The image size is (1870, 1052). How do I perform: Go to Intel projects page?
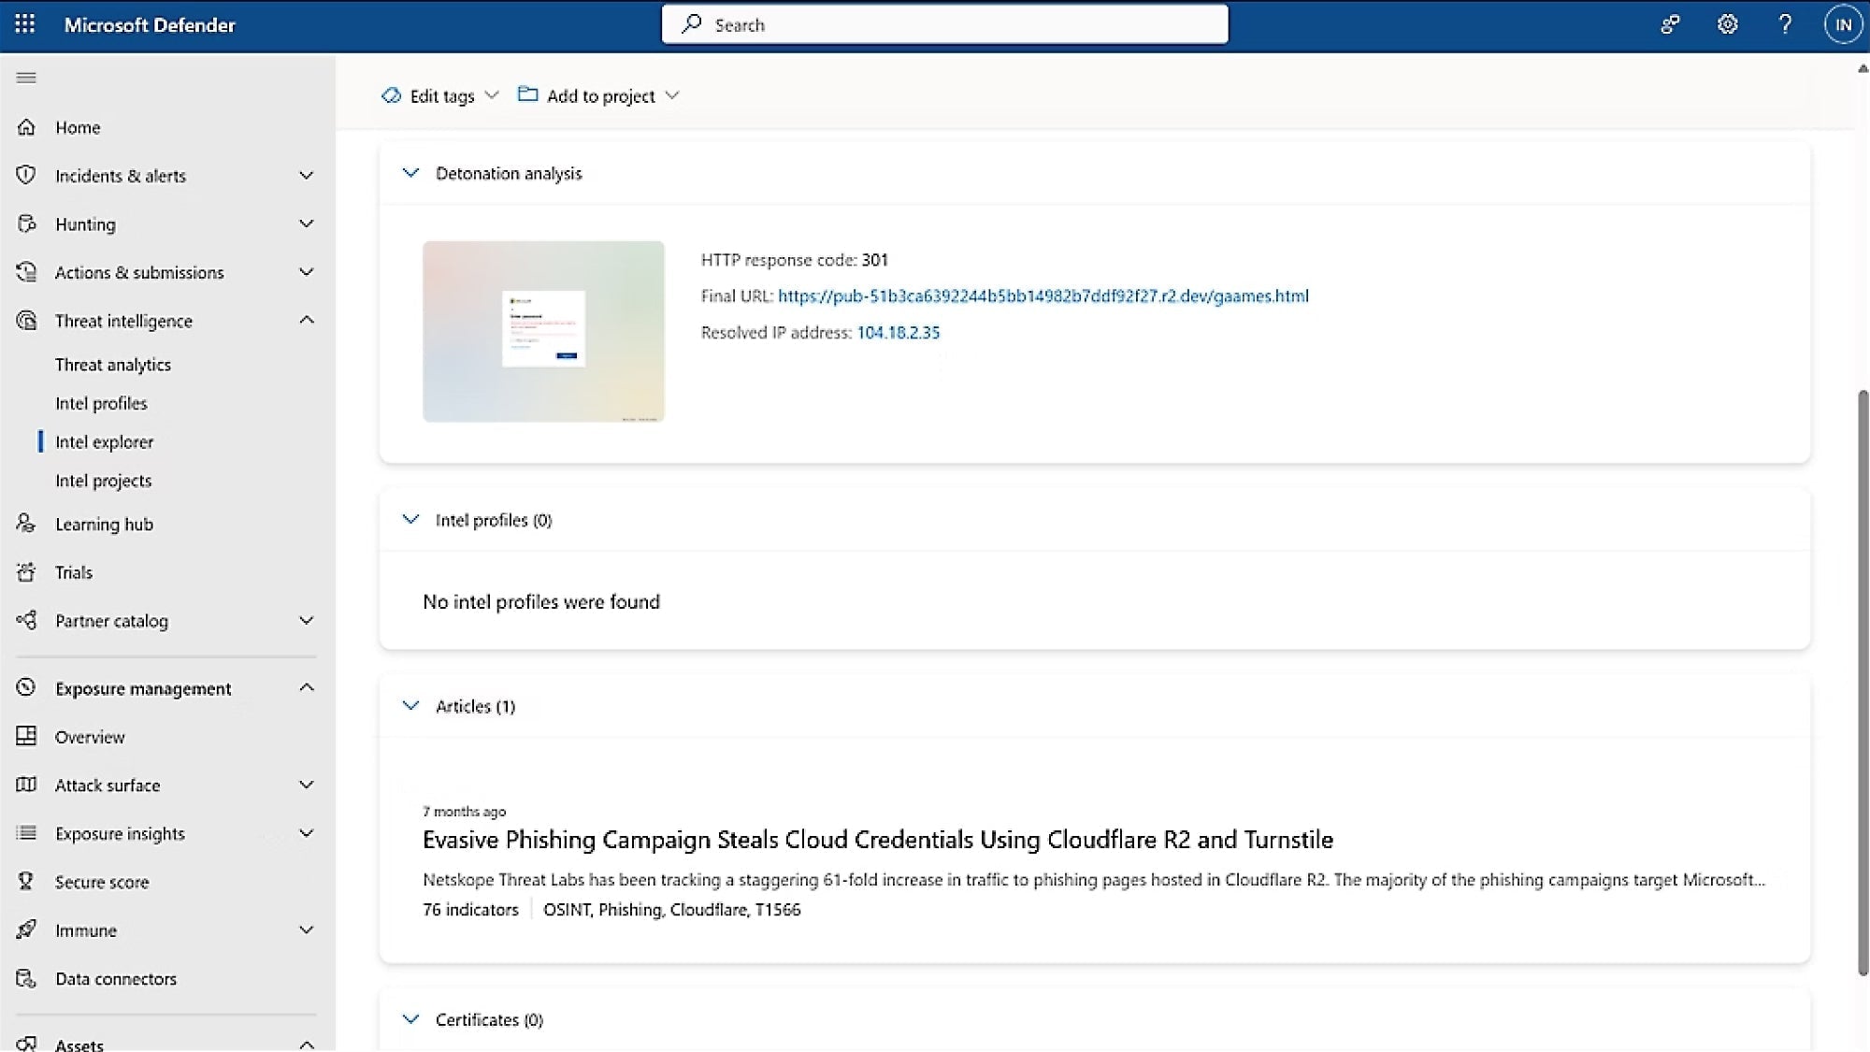tap(103, 481)
